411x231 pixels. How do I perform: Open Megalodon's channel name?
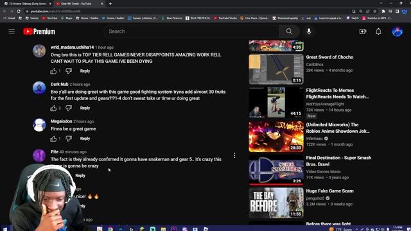[x=62, y=121]
